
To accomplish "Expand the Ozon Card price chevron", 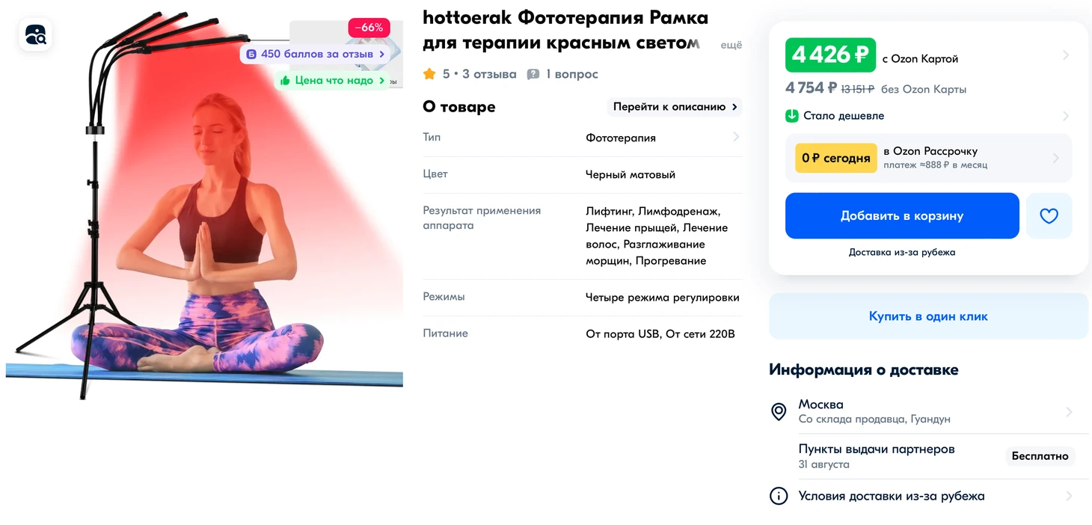I will pyautogui.click(x=1066, y=55).
